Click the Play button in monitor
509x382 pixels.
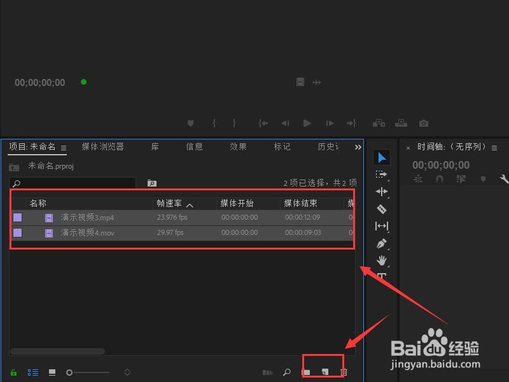(307, 124)
